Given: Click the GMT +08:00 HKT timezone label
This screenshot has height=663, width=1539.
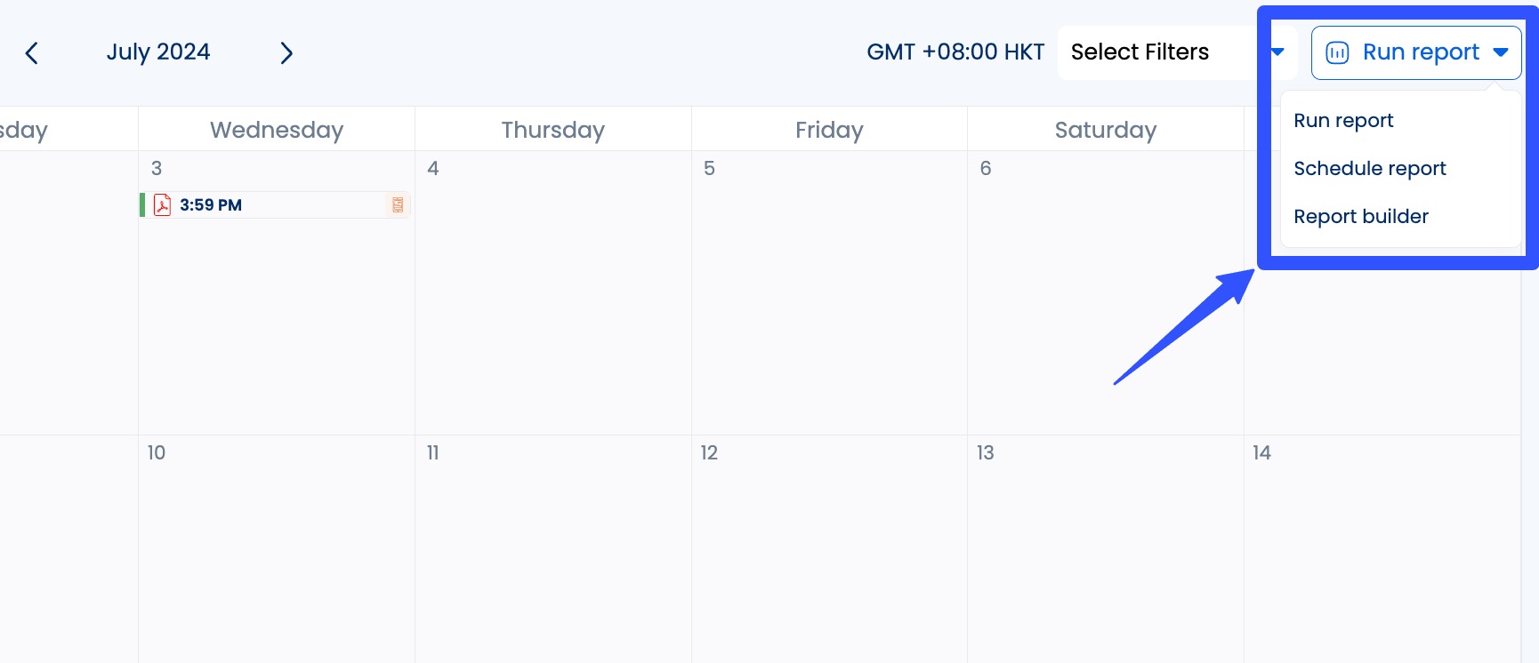Looking at the screenshot, I should (x=955, y=52).
